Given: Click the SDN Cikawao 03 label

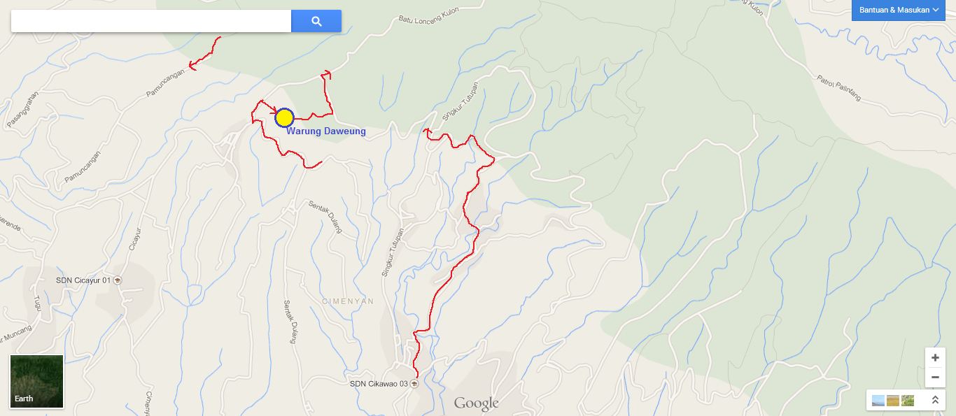Looking at the screenshot, I should coord(379,384).
